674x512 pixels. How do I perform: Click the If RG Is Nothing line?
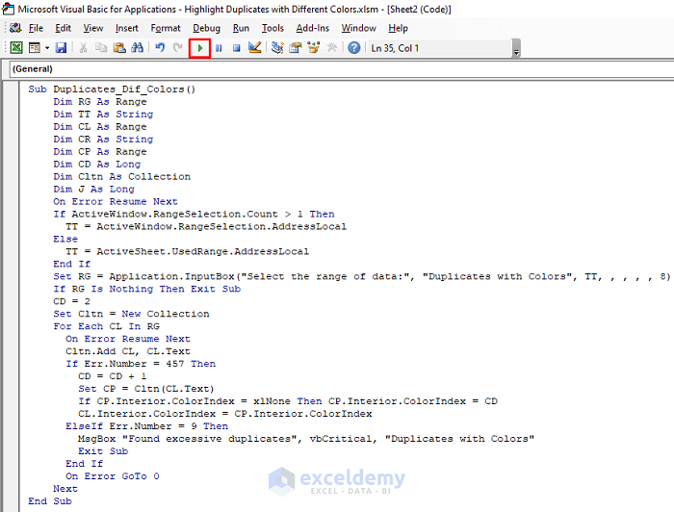[x=146, y=289]
